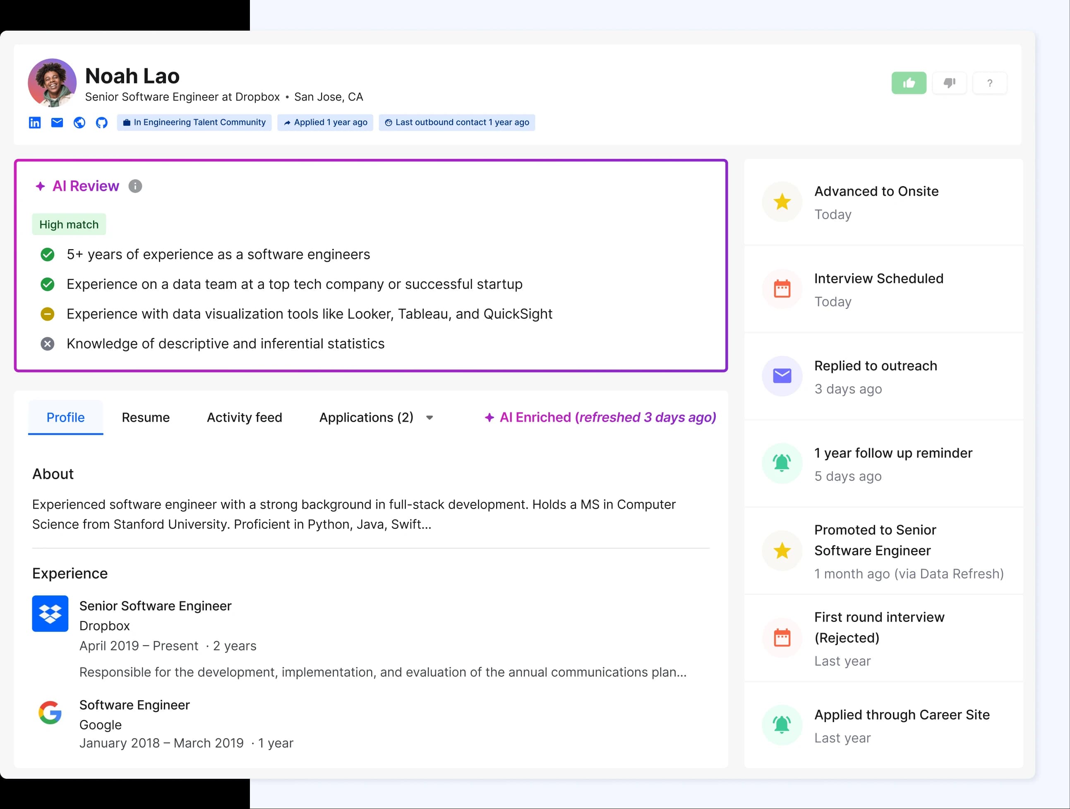This screenshot has height=809, width=1070.
Task: Open the personal website globe icon
Action: pos(79,122)
